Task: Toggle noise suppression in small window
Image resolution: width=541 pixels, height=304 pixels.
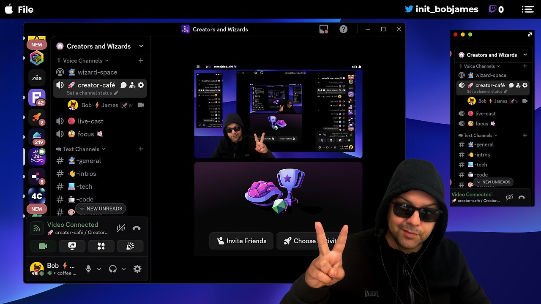Action: (x=509, y=197)
